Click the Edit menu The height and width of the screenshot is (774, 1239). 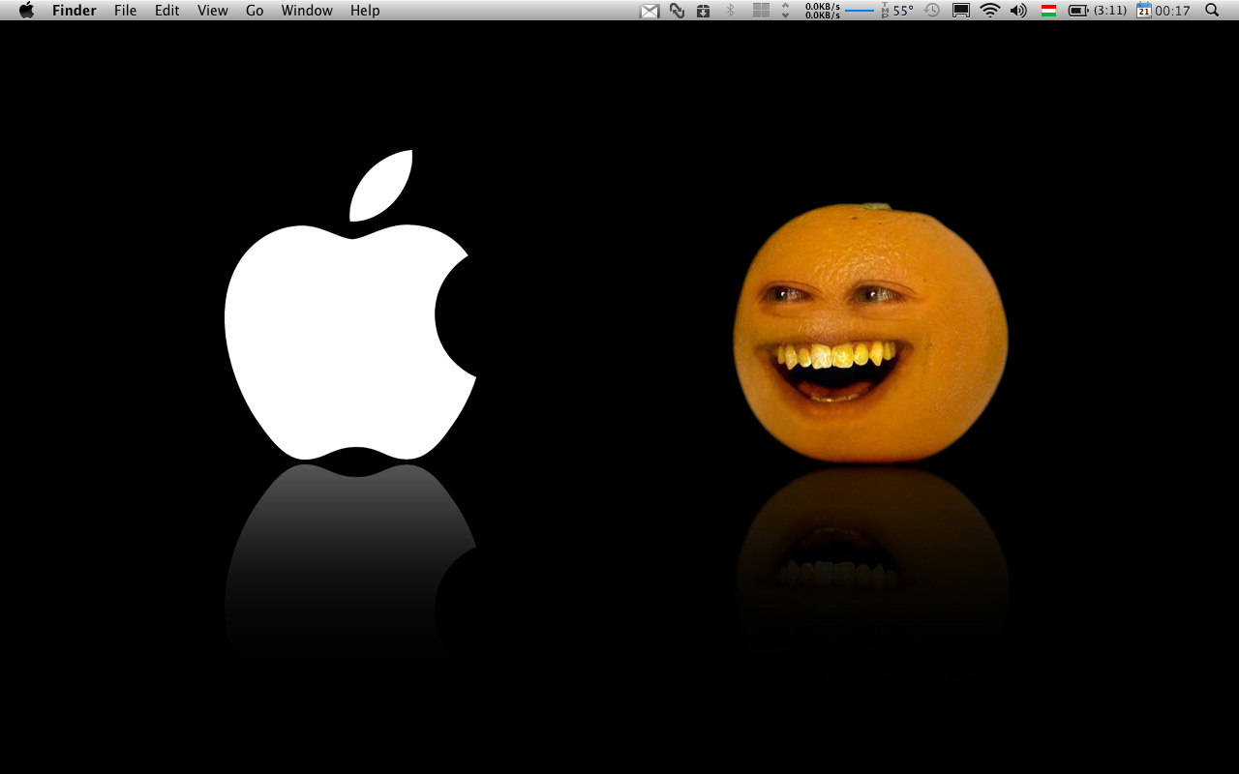(166, 11)
